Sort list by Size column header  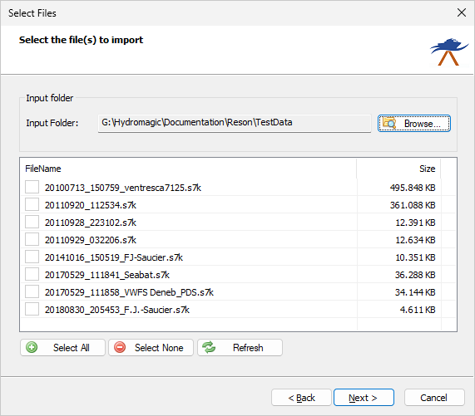coord(398,169)
